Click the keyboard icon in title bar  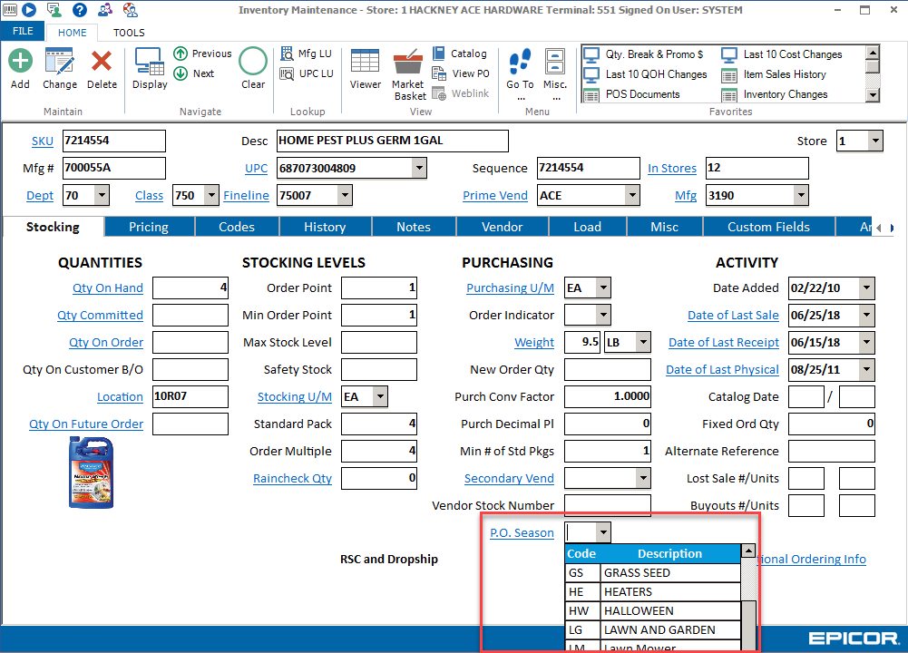[x=10, y=10]
